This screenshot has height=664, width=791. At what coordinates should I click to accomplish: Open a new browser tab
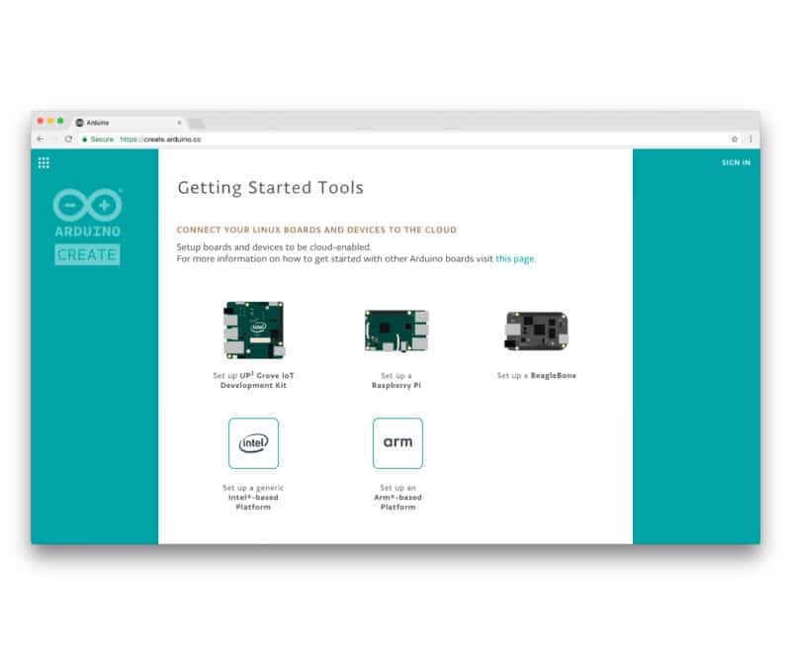(196, 123)
